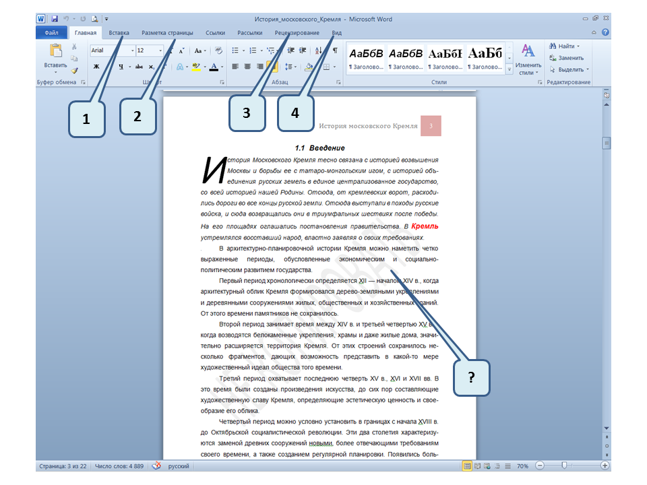Toggle bold formatting (Ж)
Image resolution: width=647 pixels, height=485 pixels.
pyautogui.click(x=96, y=67)
